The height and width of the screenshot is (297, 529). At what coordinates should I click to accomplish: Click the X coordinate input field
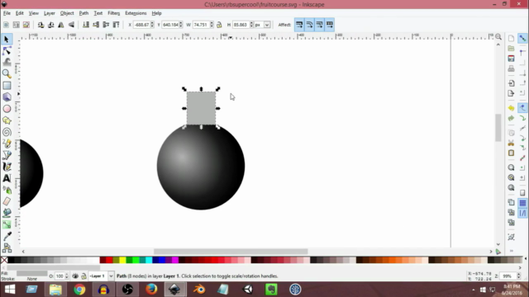pos(141,25)
